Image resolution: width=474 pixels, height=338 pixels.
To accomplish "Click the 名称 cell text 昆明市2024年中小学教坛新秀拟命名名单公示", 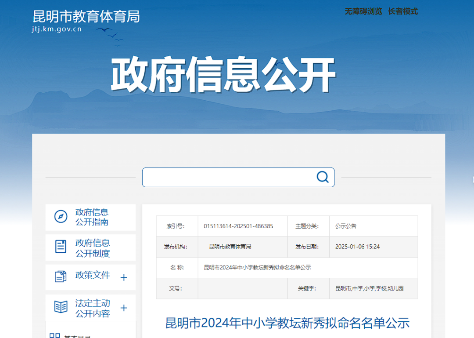I will (257, 267).
